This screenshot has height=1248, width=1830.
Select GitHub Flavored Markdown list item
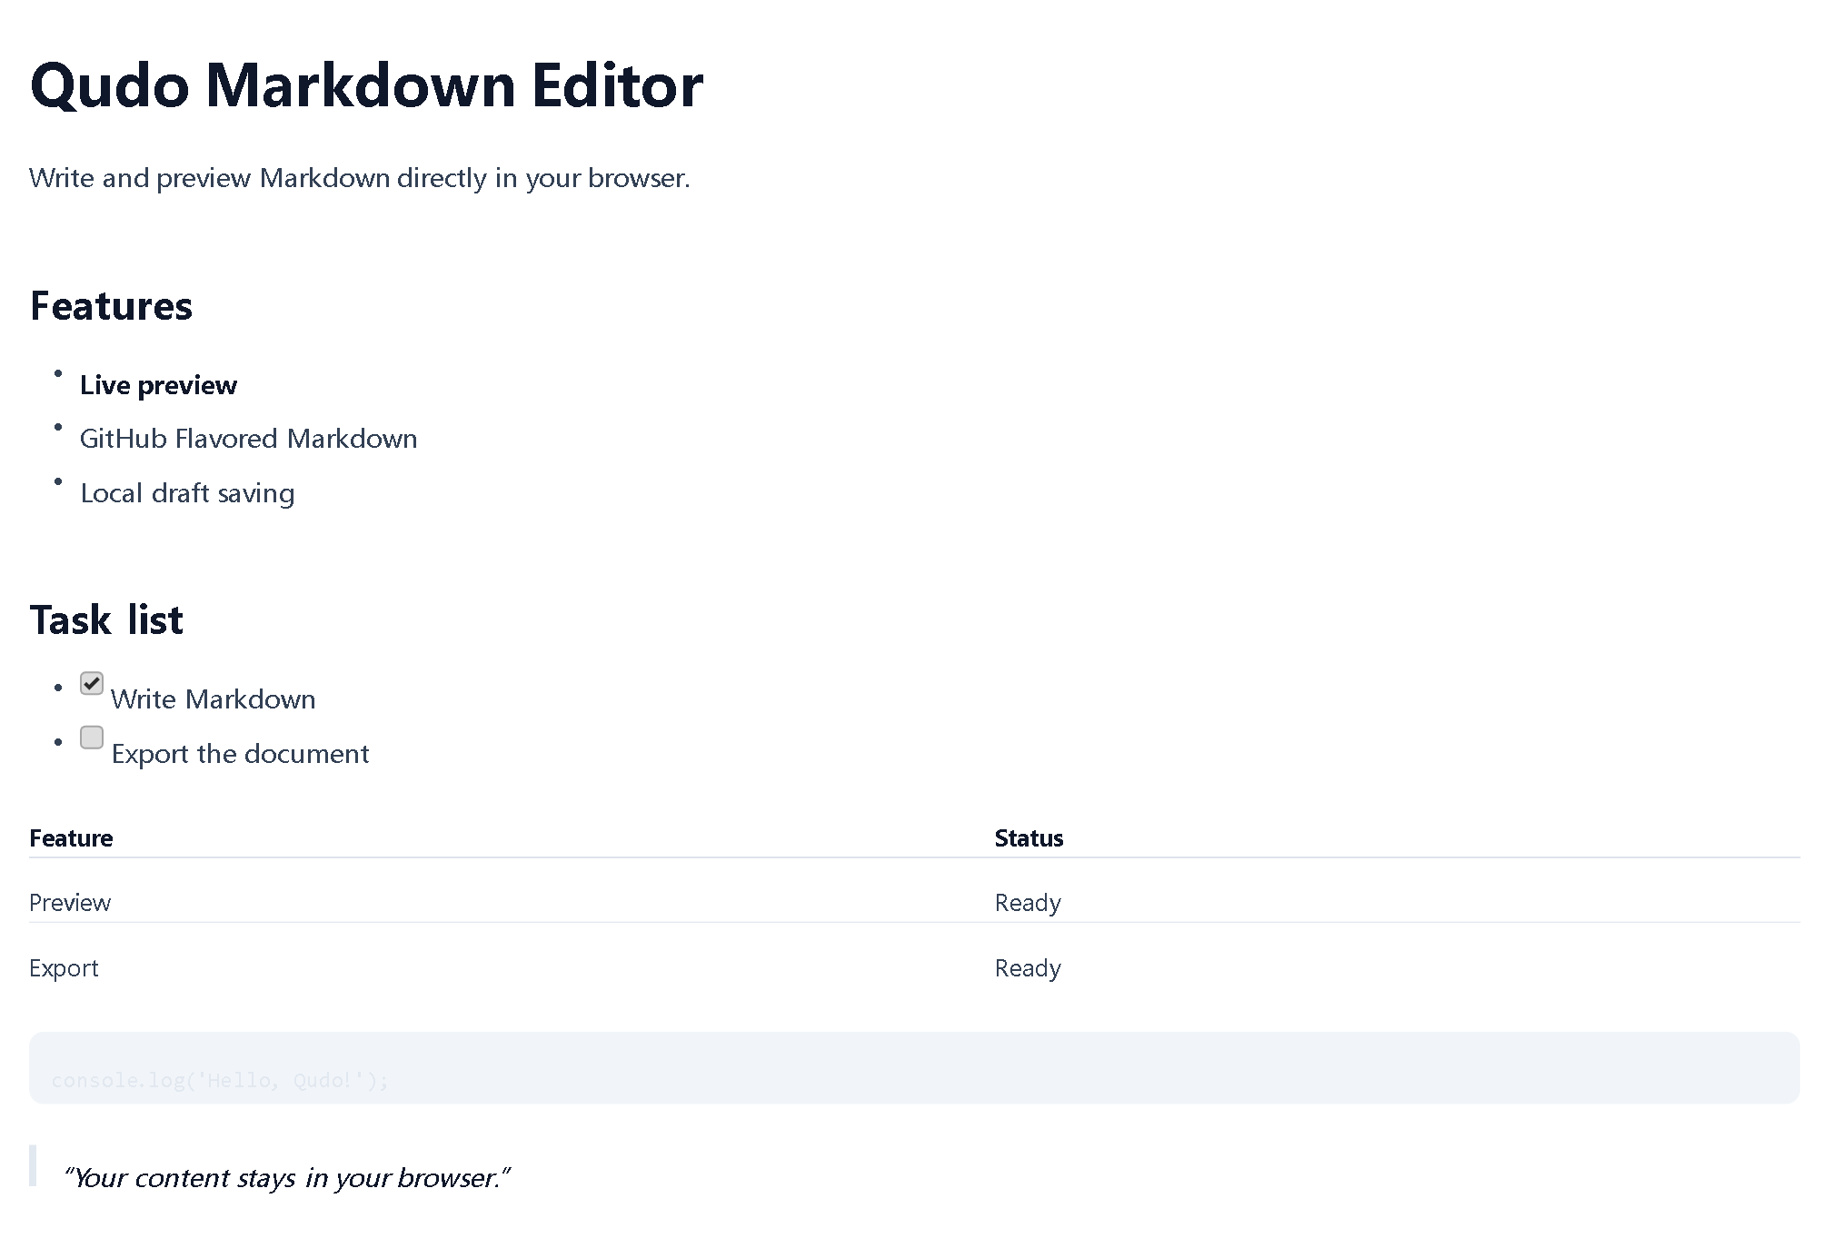pos(248,439)
